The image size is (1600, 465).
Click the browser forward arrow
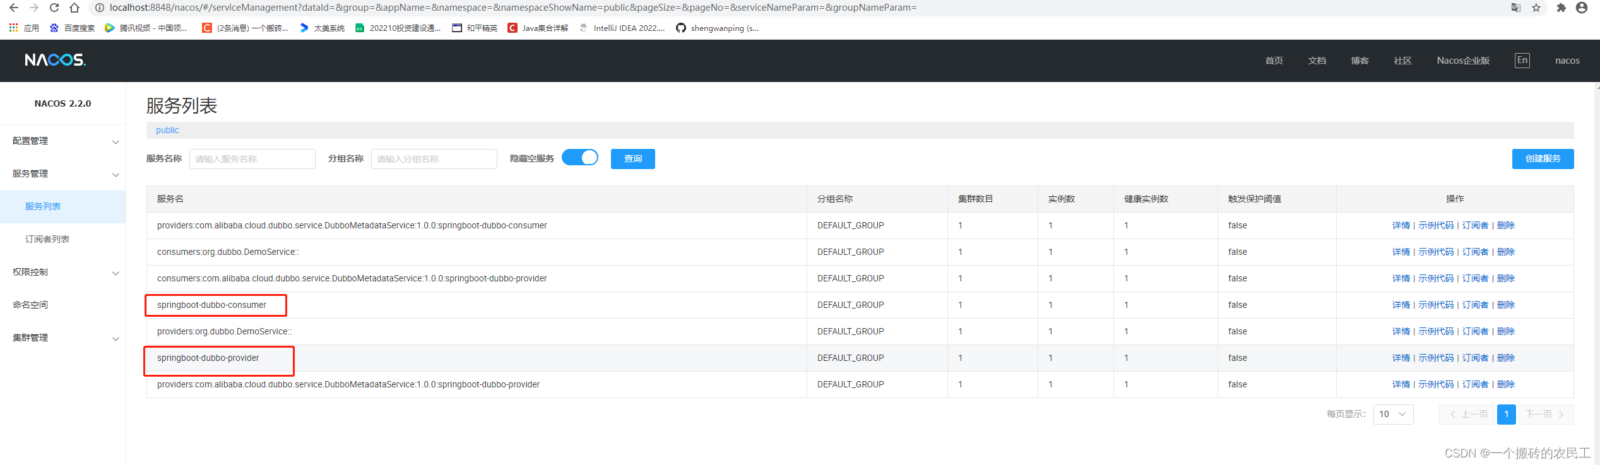[34, 8]
